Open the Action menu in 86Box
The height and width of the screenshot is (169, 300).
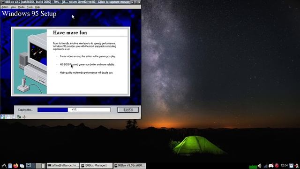tap(5, 7)
